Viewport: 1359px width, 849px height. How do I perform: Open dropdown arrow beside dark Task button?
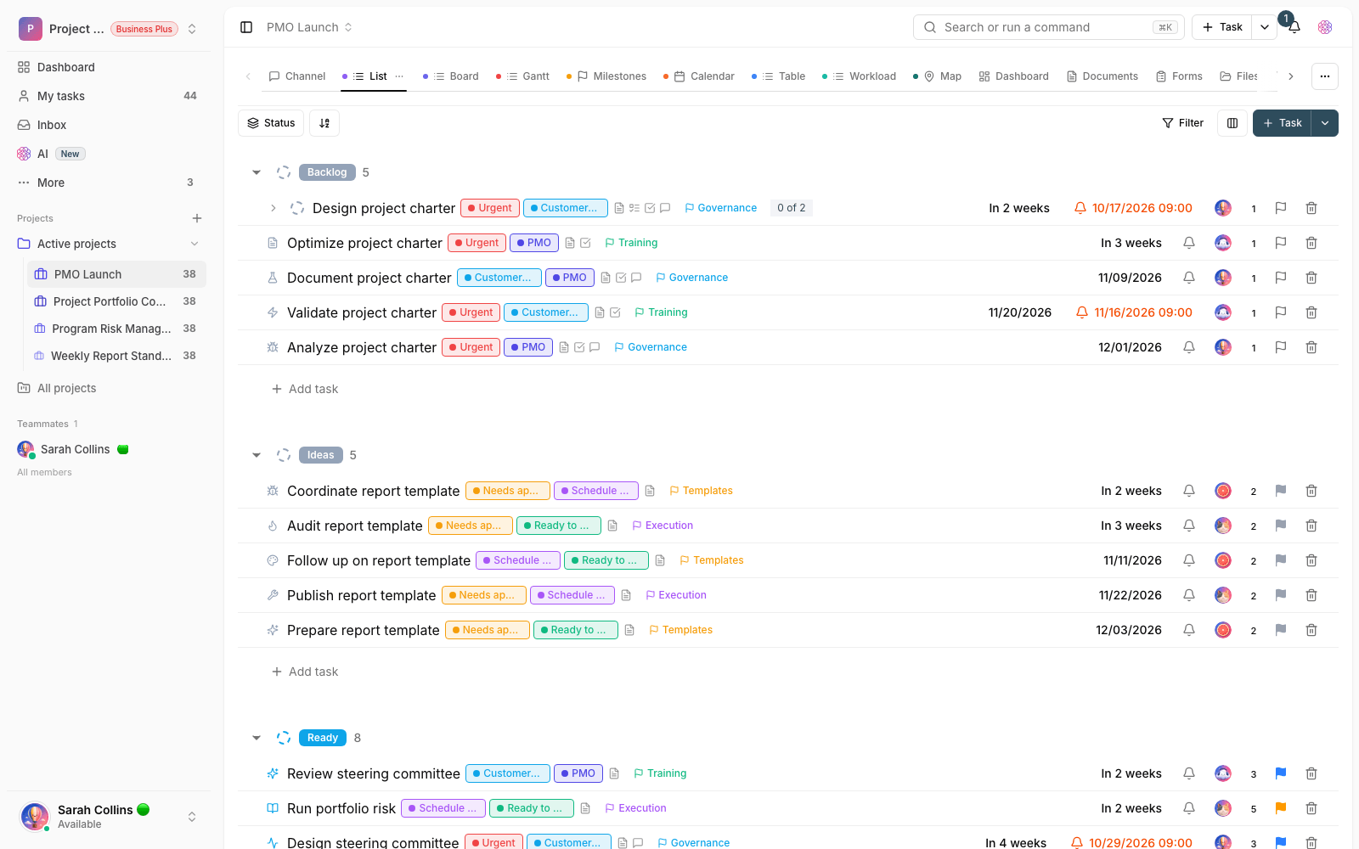coord(1325,123)
